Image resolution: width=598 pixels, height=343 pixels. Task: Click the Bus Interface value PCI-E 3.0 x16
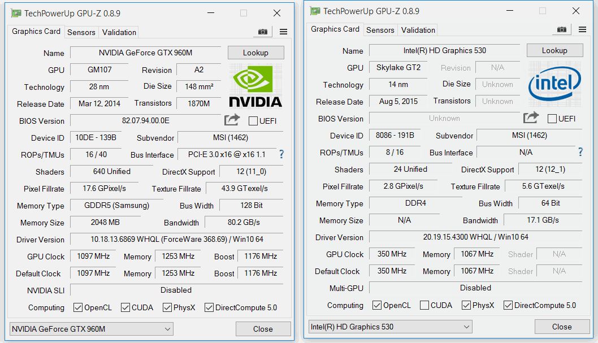point(227,154)
